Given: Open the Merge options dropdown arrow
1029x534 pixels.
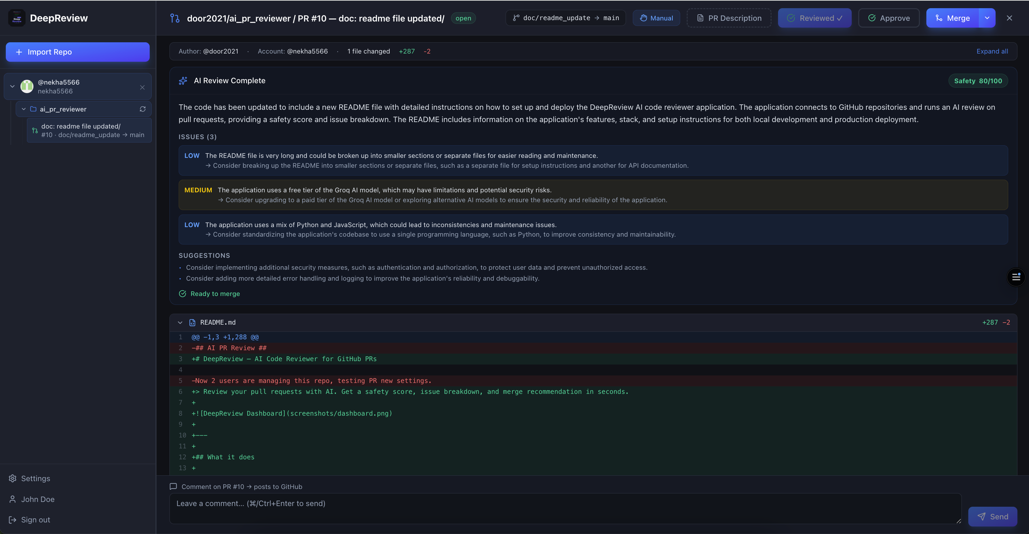Looking at the screenshot, I should coord(987,18).
